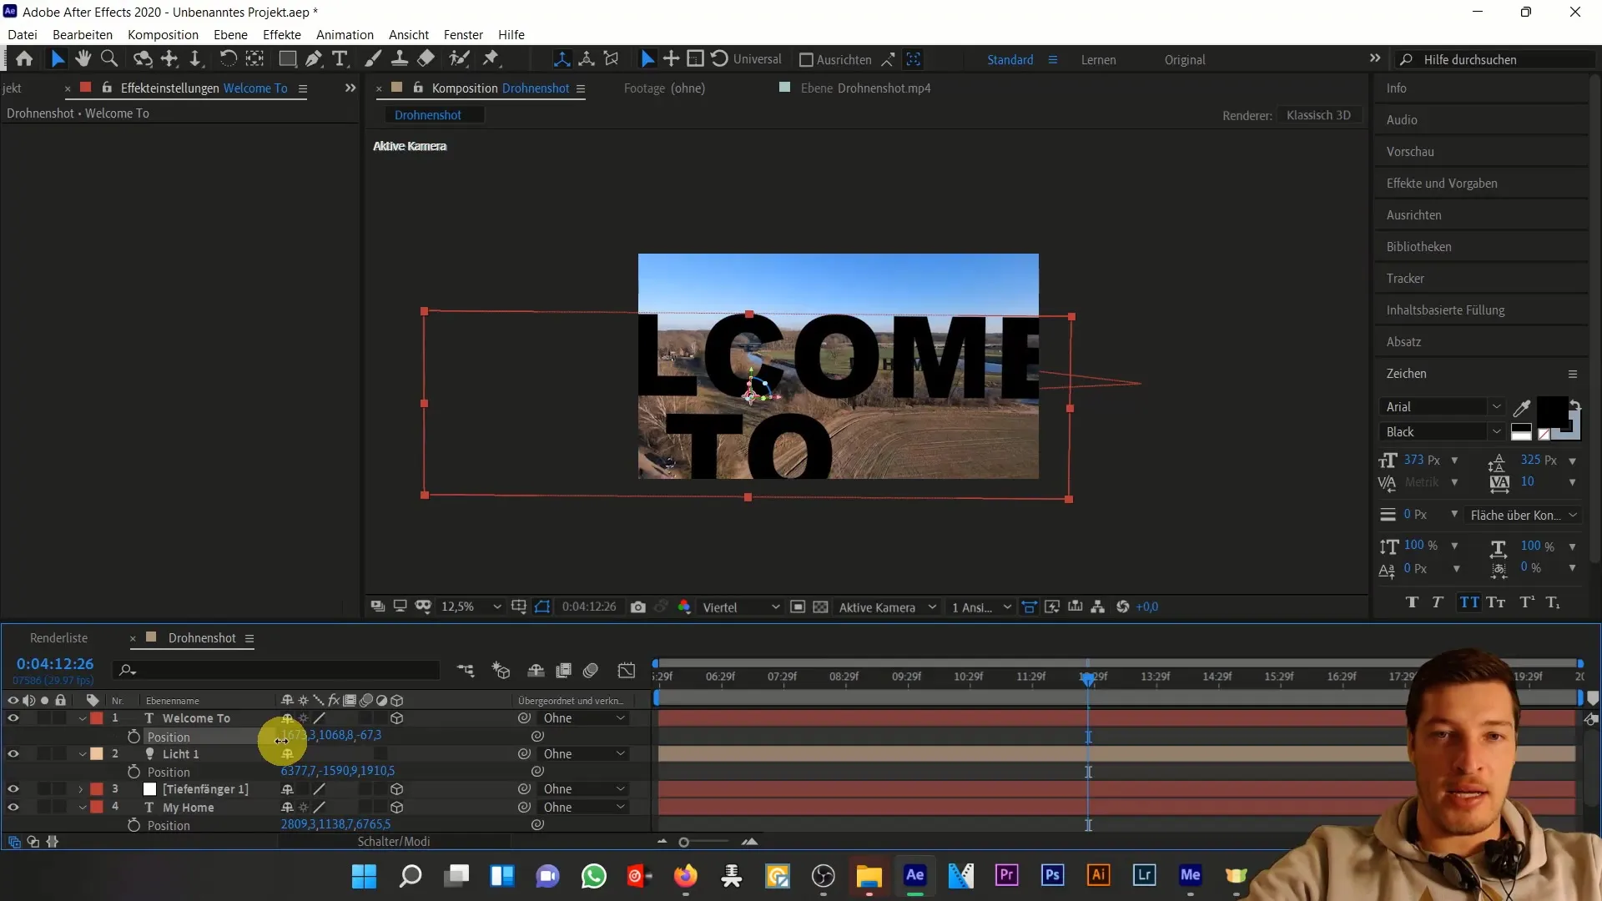This screenshot has height=901, width=1602.
Task: Click the Vorschau panel button in sidebar
Action: click(x=1408, y=151)
